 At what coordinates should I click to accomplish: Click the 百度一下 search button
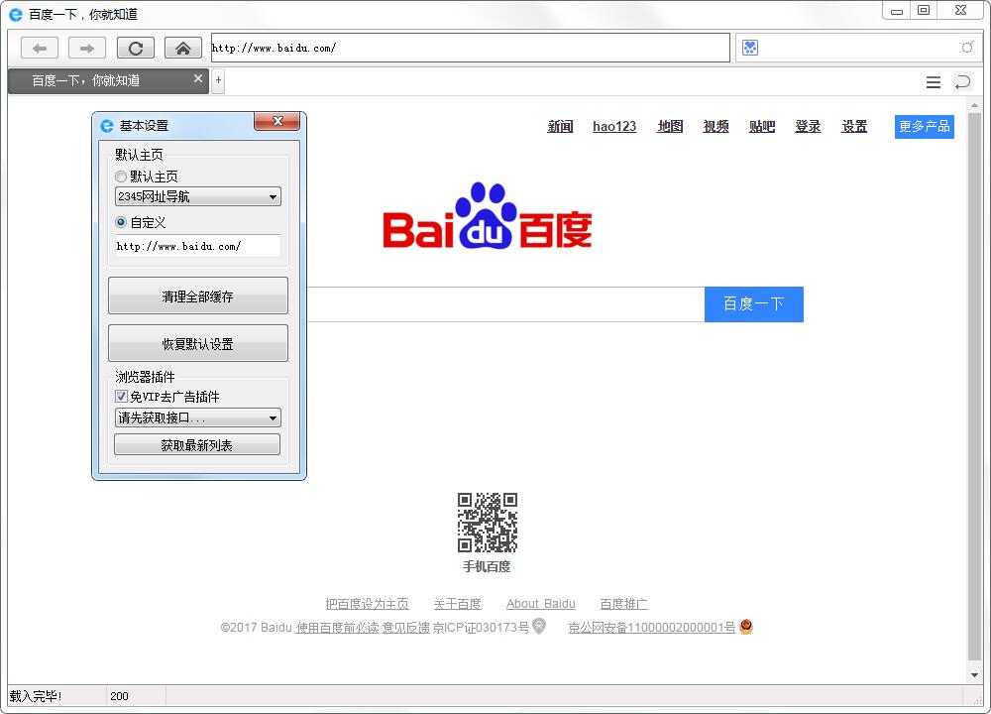click(x=754, y=304)
